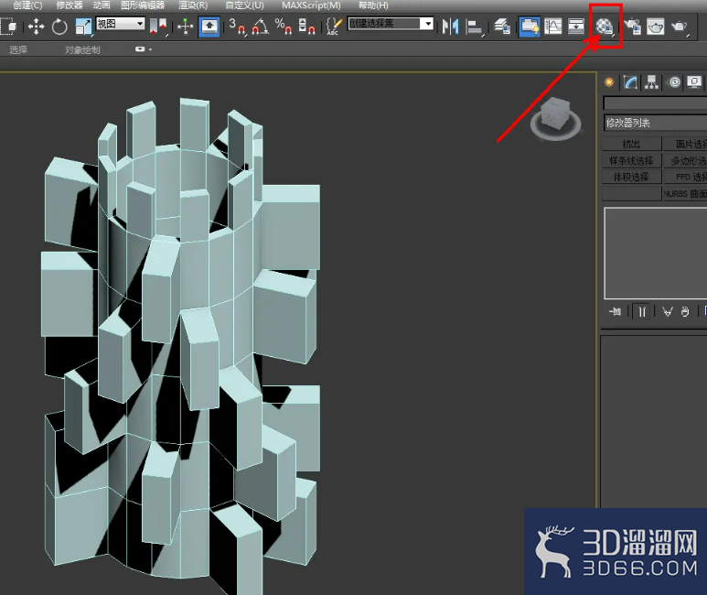
Task: Click the Mirror tool icon
Action: (x=450, y=27)
